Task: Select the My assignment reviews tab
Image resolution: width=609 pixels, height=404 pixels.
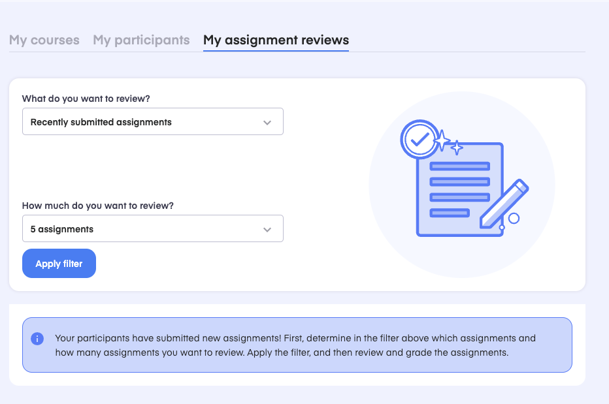Action: click(x=276, y=40)
